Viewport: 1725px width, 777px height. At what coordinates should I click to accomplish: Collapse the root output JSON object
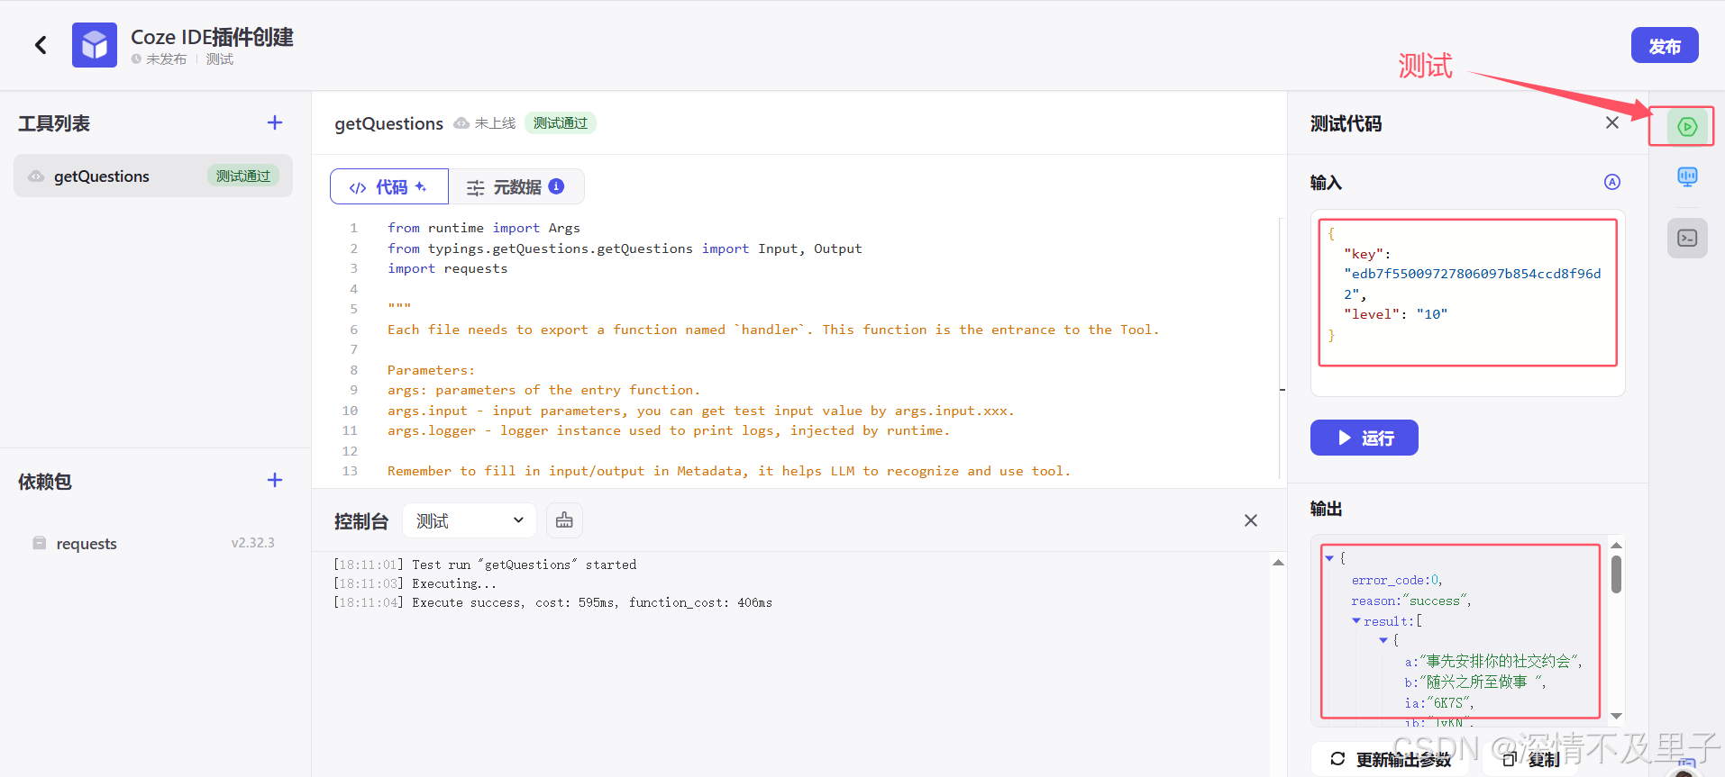tap(1329, 558)
